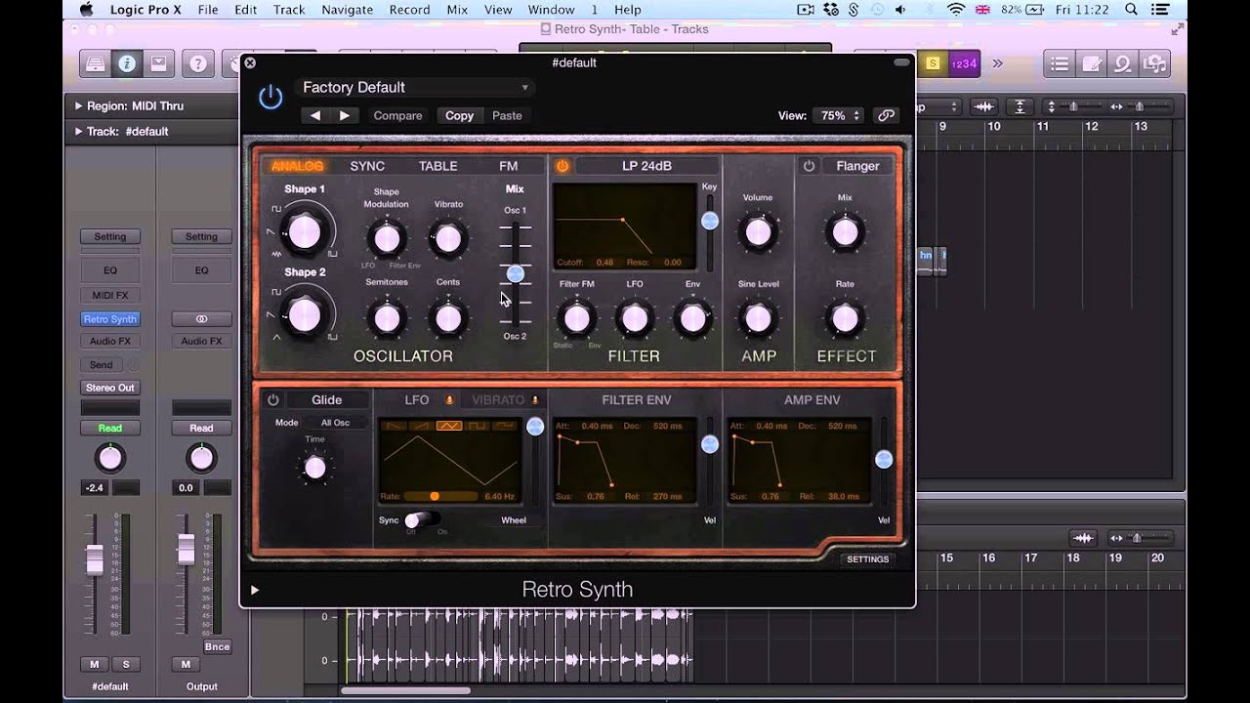Click the Paste button

click(x=507, y=115)
